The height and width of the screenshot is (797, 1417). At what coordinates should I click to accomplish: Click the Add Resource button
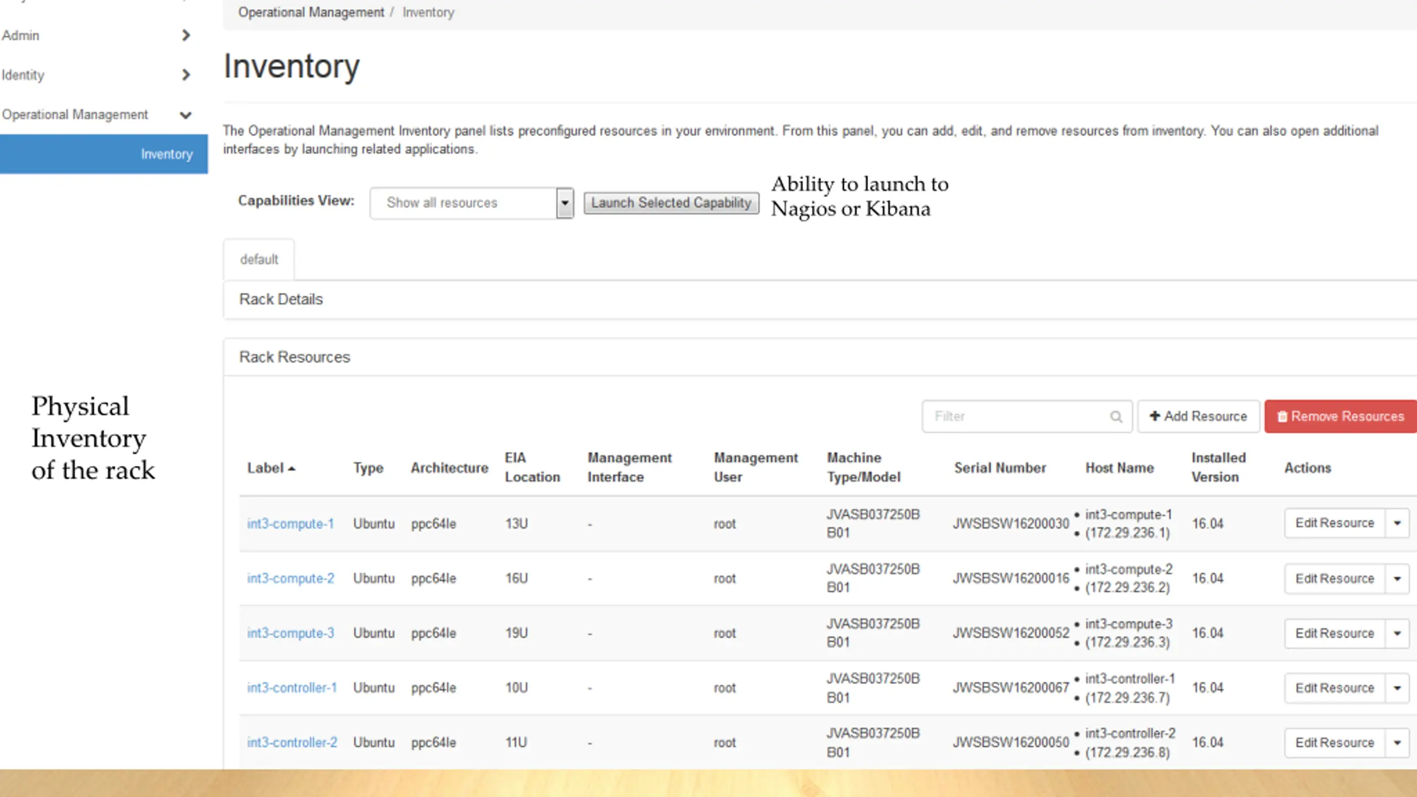coord(1198,416)
